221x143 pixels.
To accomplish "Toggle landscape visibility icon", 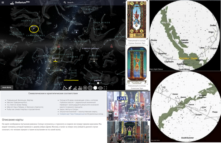I will 80,88.
